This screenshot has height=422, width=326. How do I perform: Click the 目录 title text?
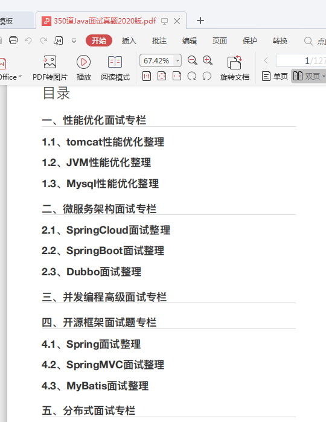coord(57,93)
